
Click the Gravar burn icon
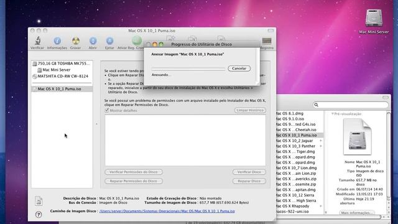click(x=75, y=40)
